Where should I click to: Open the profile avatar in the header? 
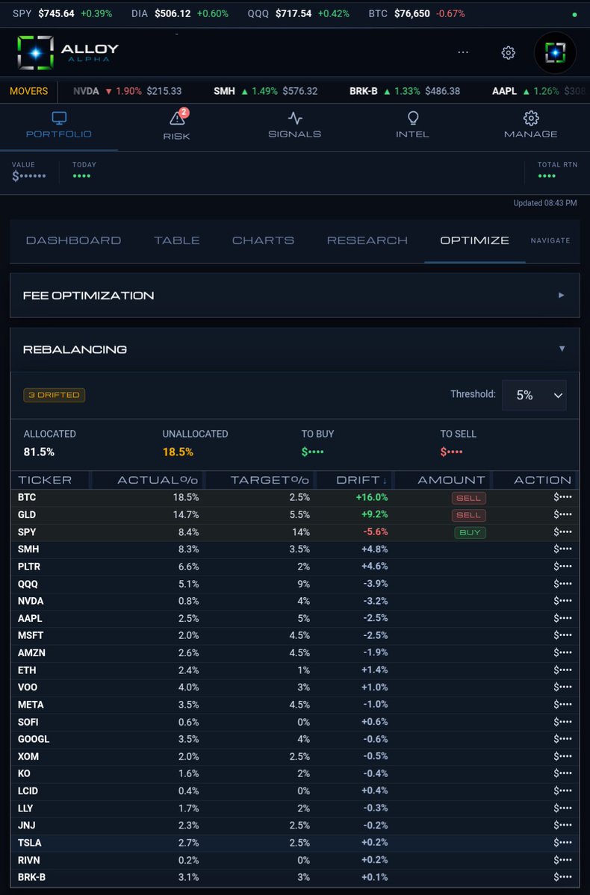tap(555, 52)
